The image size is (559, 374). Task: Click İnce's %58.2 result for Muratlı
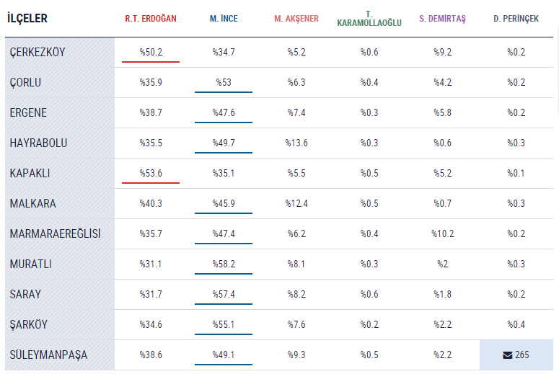[224, 264]
